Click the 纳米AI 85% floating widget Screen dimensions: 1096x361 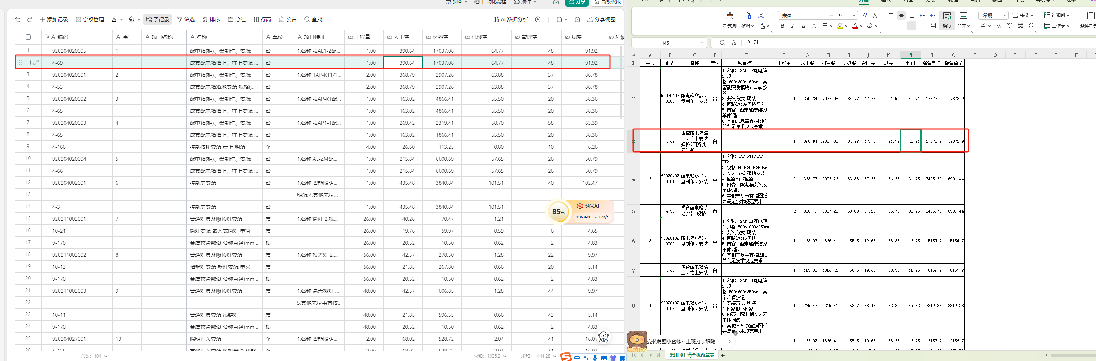(580, 211)
